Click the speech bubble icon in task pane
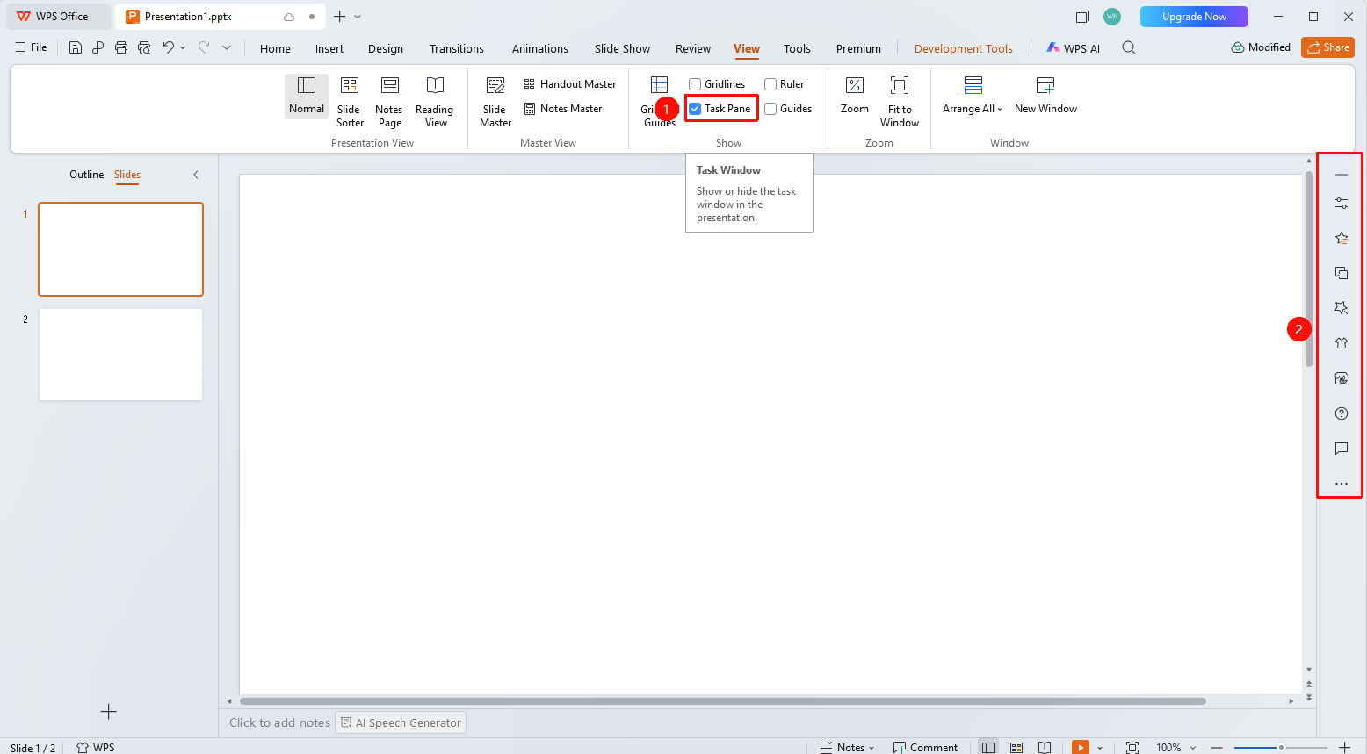 click(1342, 449)
